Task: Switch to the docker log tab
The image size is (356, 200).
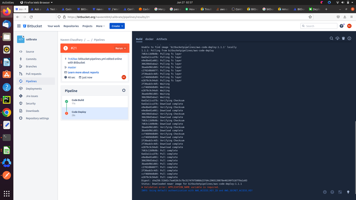Action: click(149, 39)
